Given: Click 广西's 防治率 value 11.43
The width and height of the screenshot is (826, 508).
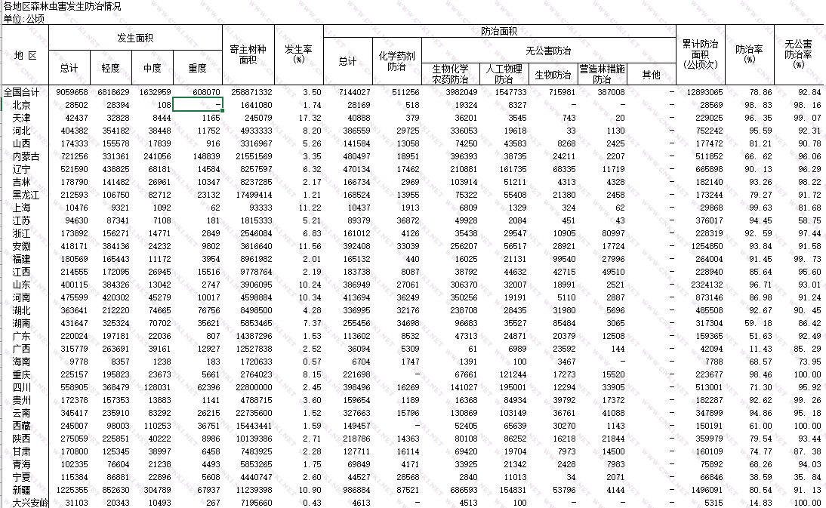Looking at the screenshot, I should tap(760, 349).
